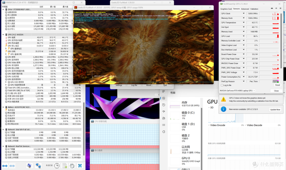Click HWiNFO64 title bar app icon

3,3
